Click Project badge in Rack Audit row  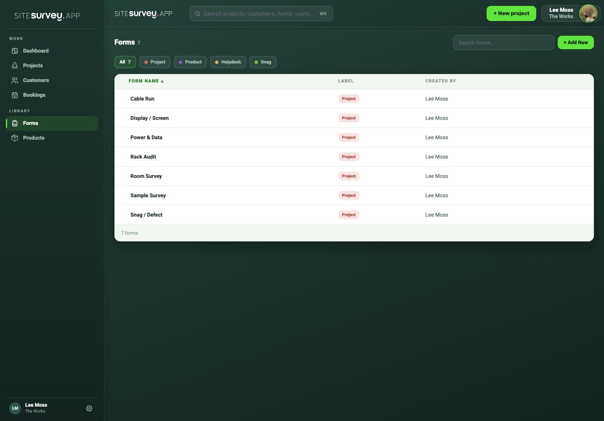point(349,157)
